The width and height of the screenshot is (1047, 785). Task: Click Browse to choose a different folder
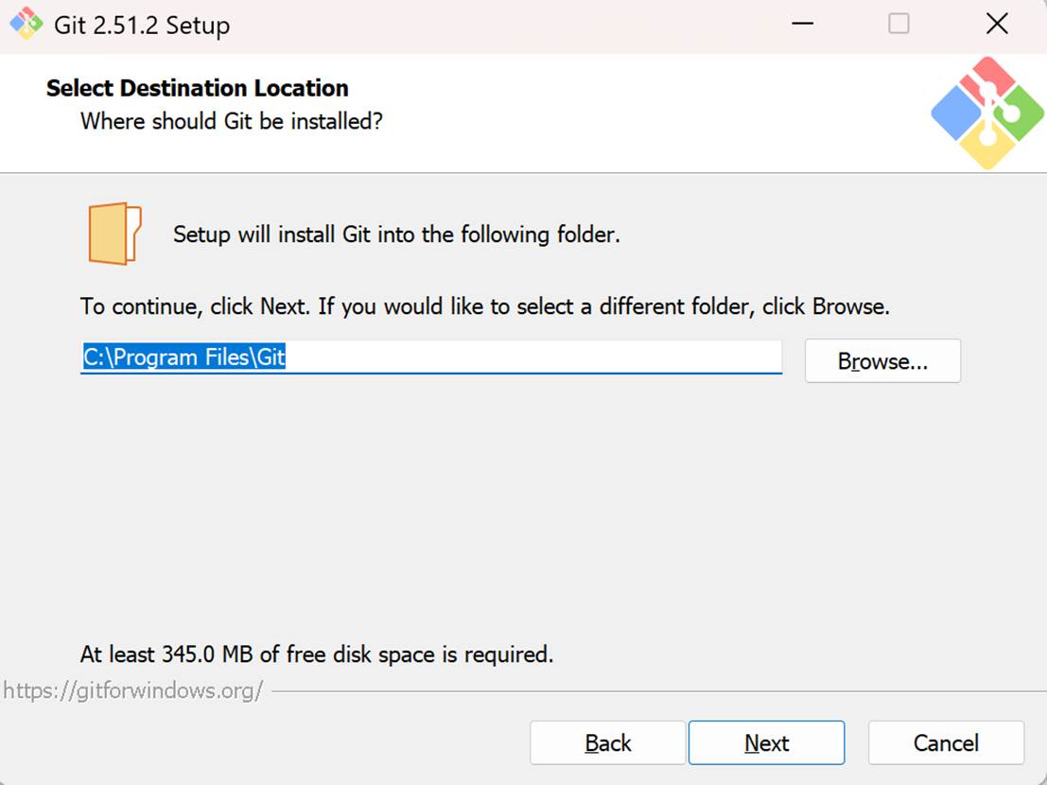pyautogui.click(x=882, y=361)
